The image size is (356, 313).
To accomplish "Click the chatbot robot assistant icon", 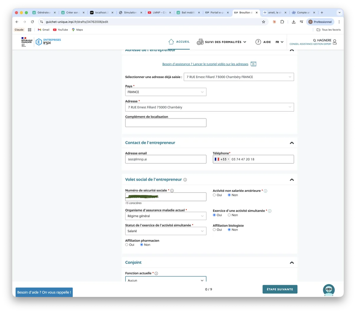I will tap(329, 290).
